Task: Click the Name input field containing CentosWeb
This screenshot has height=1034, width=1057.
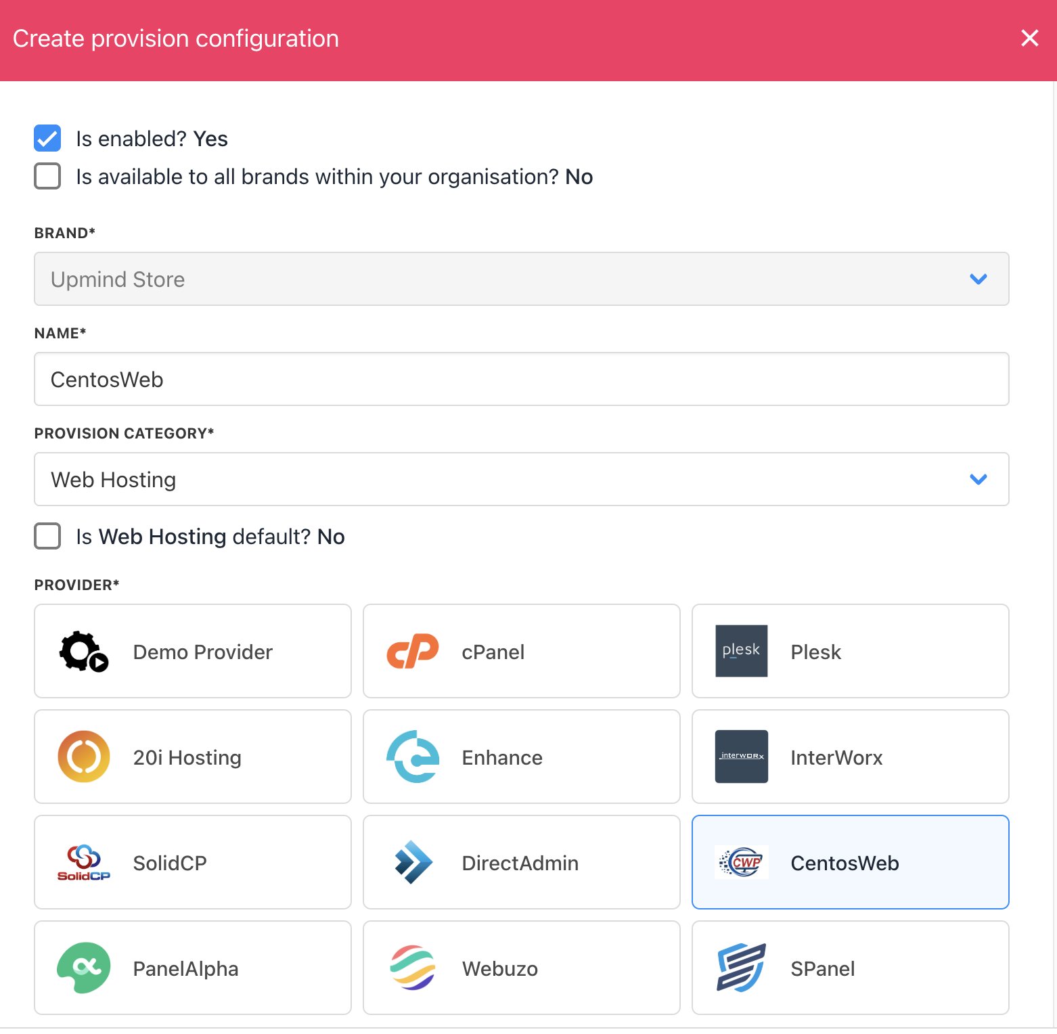Action: click(522, 379)
